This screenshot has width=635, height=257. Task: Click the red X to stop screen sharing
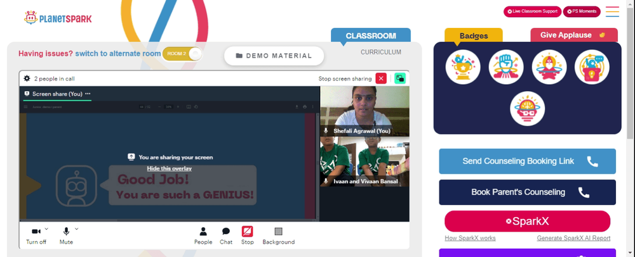tap(381, 78)
